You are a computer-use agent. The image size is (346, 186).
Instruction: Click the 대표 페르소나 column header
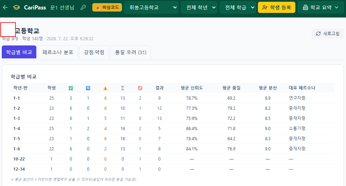point(302,88)
